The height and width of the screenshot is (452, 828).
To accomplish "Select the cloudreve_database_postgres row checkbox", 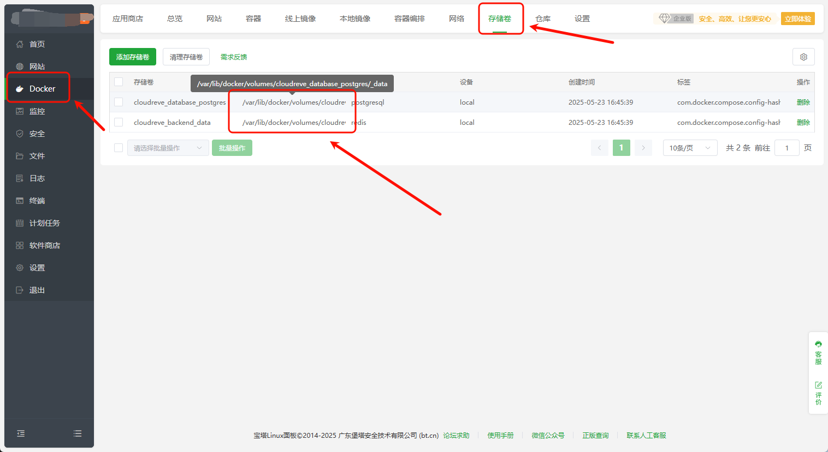I will tap(119, 102).
